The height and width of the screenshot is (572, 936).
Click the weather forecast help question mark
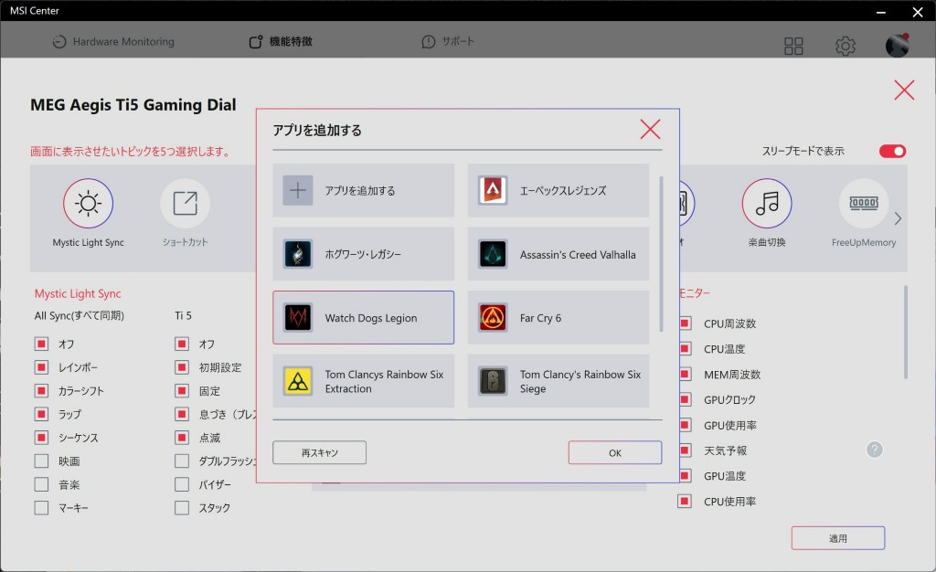point(875,450)
